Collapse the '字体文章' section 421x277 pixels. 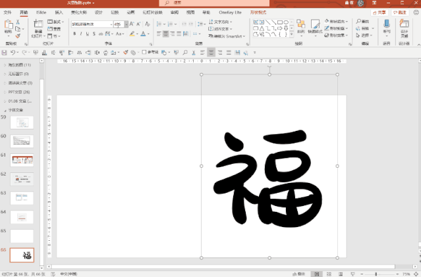click(5, 111)
